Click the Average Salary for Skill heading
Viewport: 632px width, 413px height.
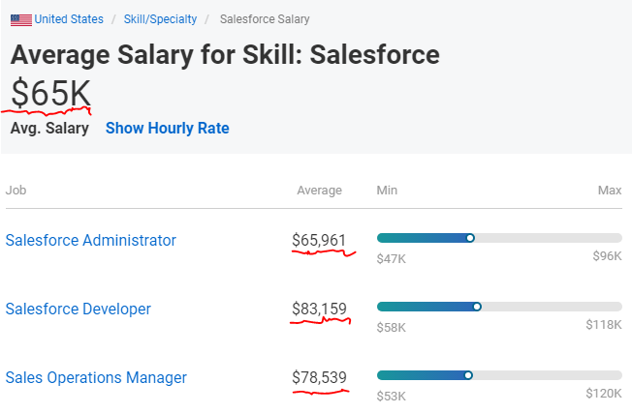tap(225, 55)
